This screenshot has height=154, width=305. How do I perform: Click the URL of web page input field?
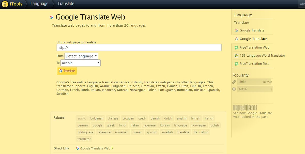[x=139, y=48]
